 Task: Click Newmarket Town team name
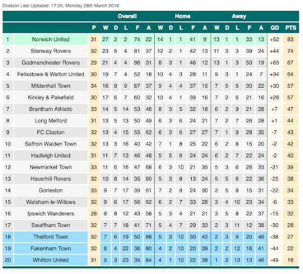point(51,167)
